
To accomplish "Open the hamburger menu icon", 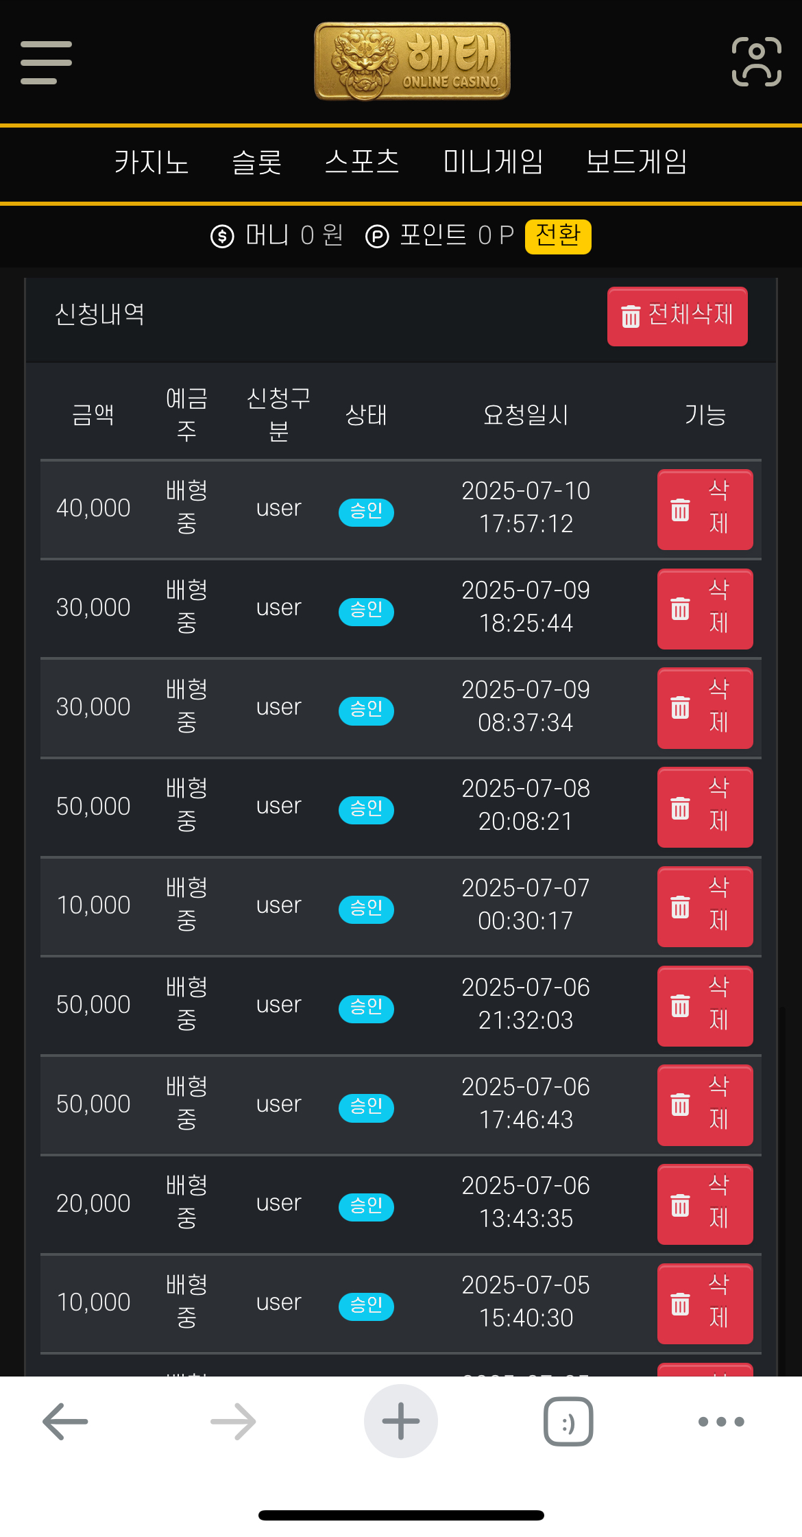I will pyautogui.click(x=46, y=62).
